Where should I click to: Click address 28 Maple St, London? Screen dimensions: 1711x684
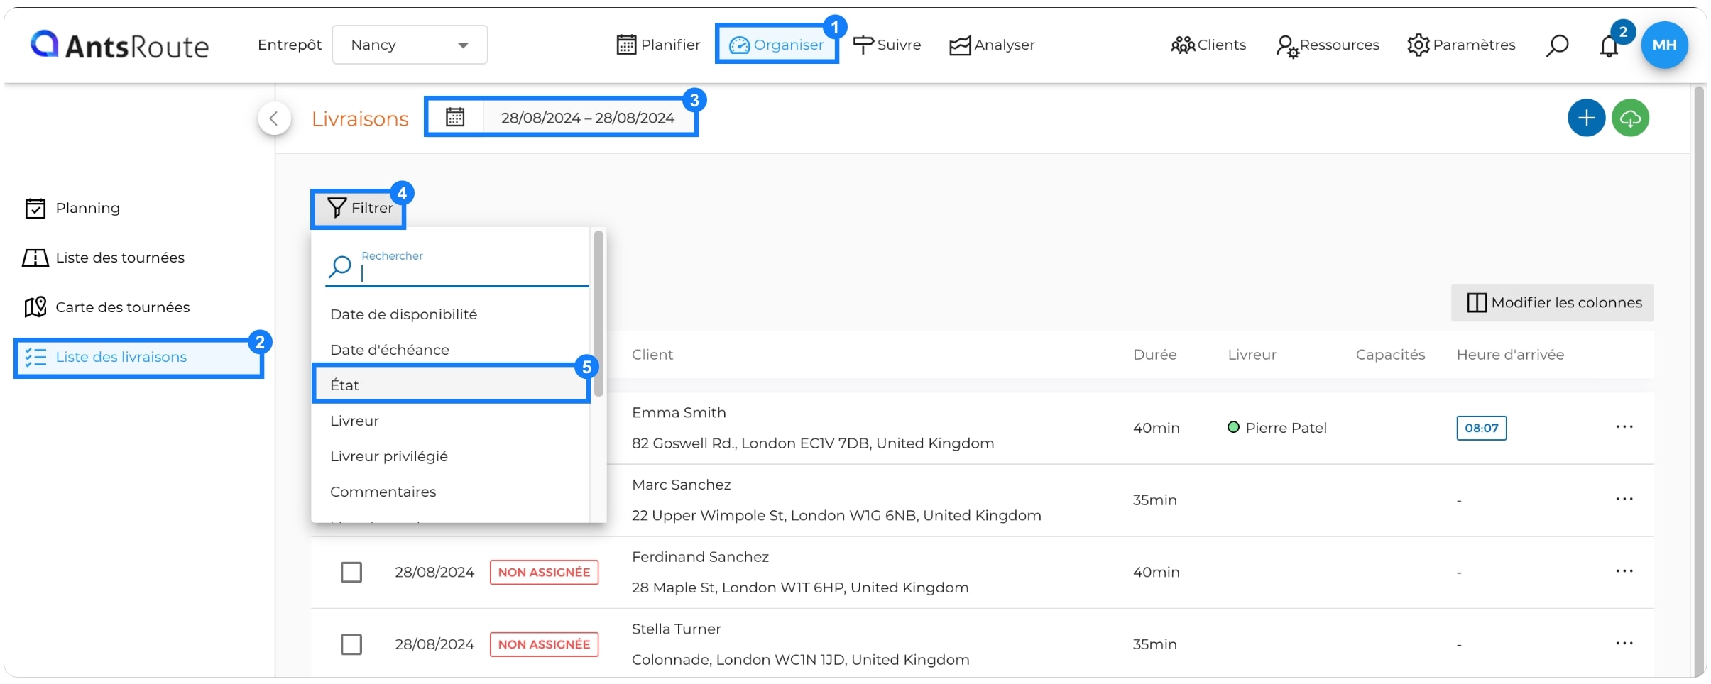(x=800, y=588)
